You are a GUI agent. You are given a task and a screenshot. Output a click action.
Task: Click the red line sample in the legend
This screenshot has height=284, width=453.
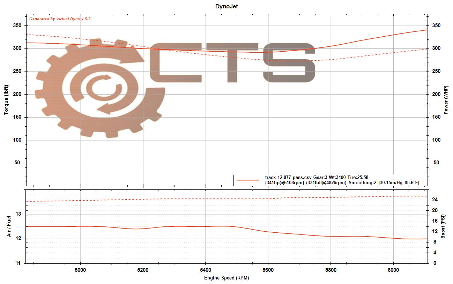[247, 180]
